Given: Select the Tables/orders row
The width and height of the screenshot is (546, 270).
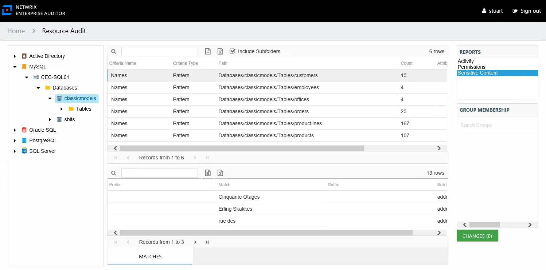Looking at the screenshot, I should coord(277,111).
